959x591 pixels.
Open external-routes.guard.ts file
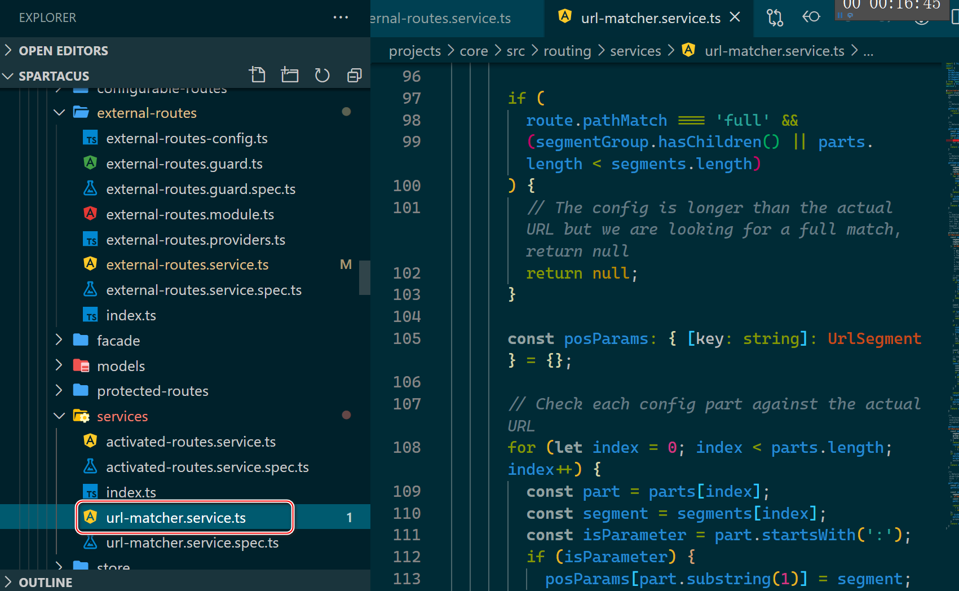pyautogui.click(x=184, y=164)
